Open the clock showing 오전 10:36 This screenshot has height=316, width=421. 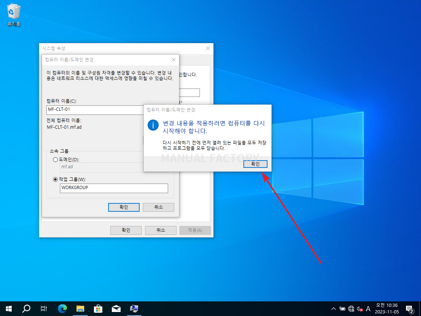tap(387, 309)
